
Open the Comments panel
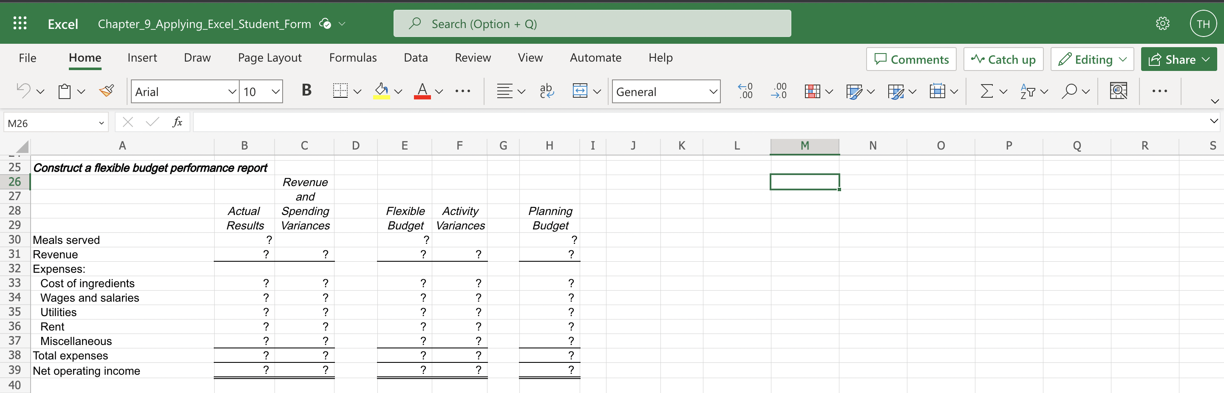point(911,59)
